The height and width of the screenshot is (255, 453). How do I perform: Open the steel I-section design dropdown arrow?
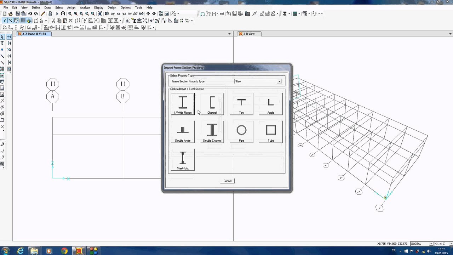(289, 14)
